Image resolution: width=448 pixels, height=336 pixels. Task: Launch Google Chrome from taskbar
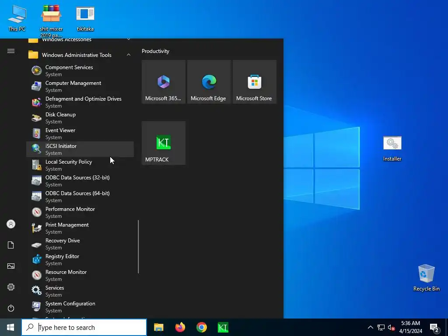coord(201,327)
